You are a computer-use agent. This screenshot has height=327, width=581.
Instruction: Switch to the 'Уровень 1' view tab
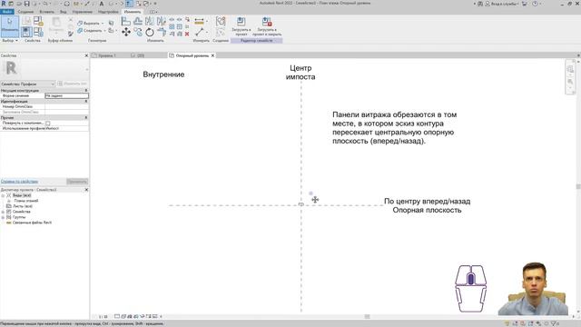click(x=107, y=55)
